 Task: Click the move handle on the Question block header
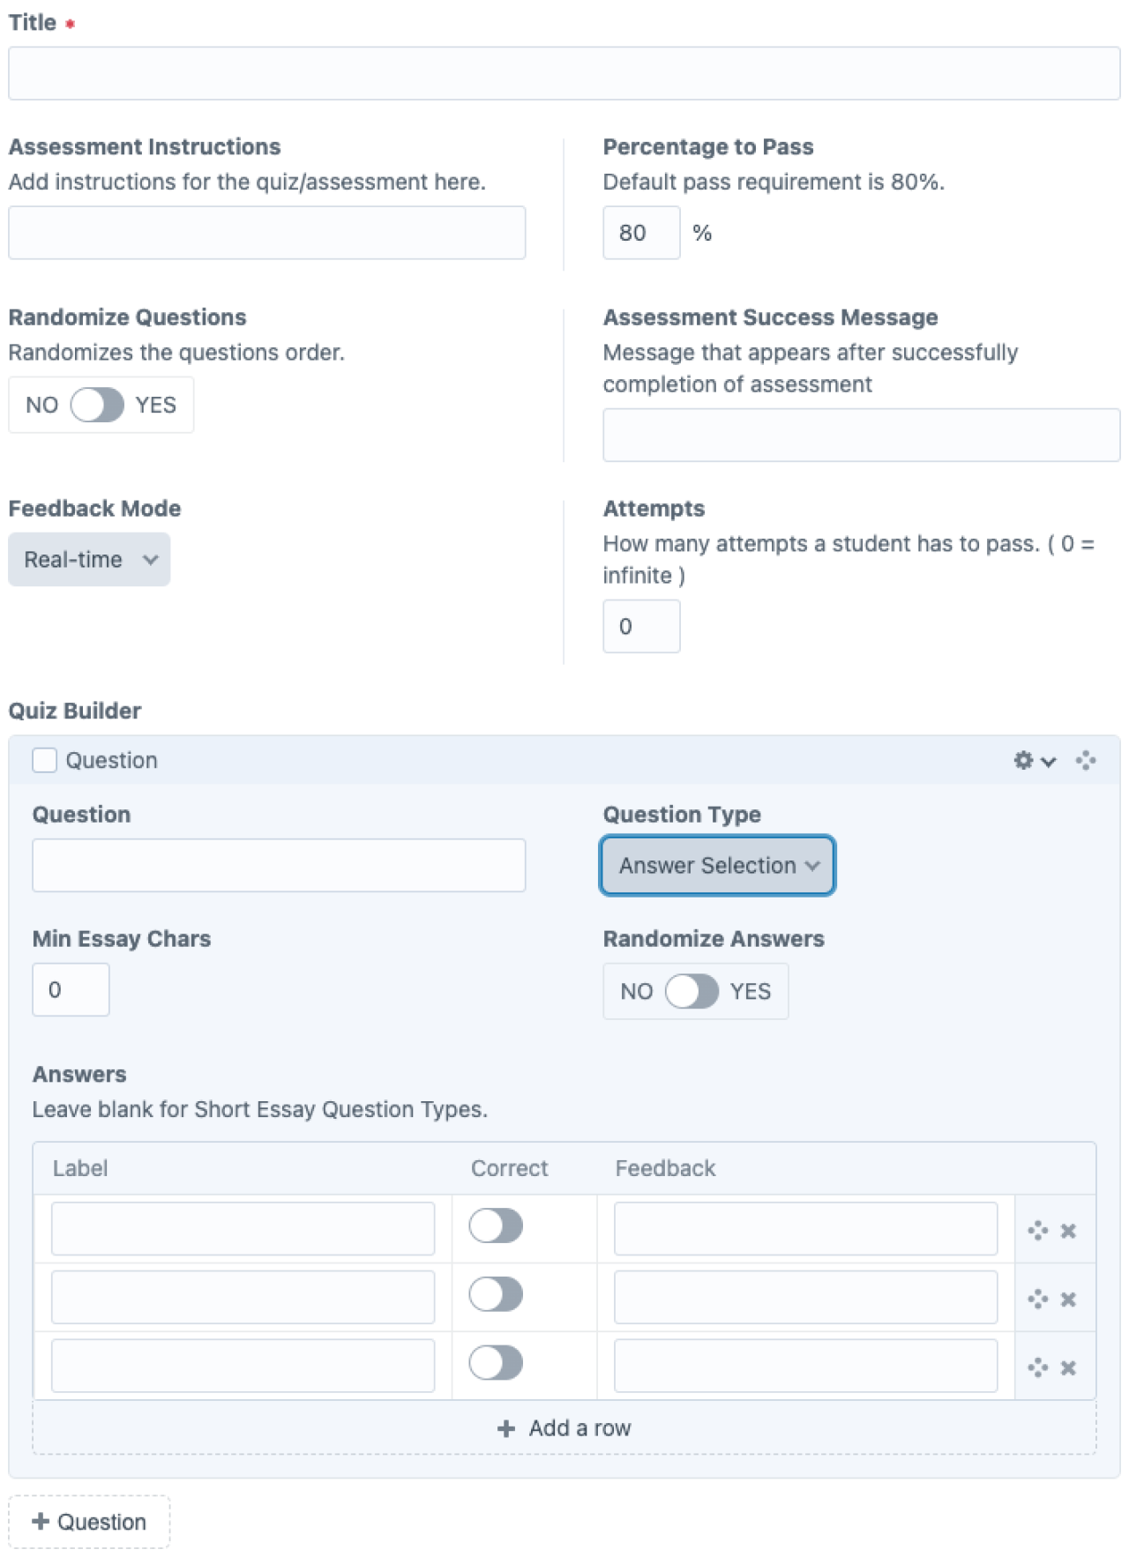tap(1084, 760)
